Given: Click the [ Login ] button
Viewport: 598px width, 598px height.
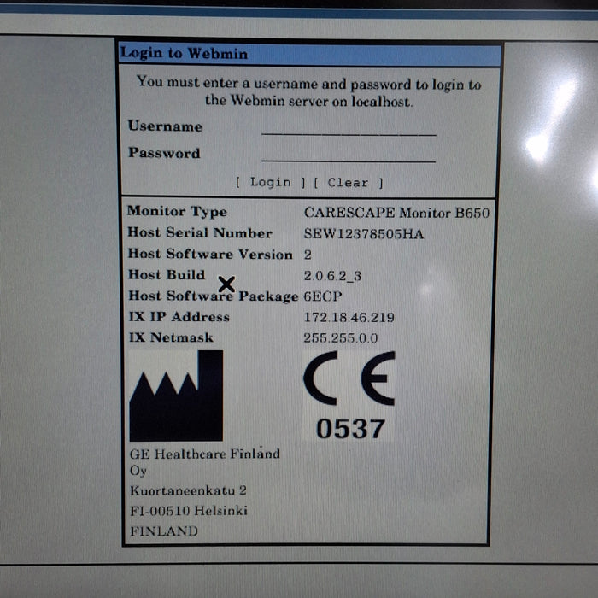Looking at the screenshot, I should point(271,182).
